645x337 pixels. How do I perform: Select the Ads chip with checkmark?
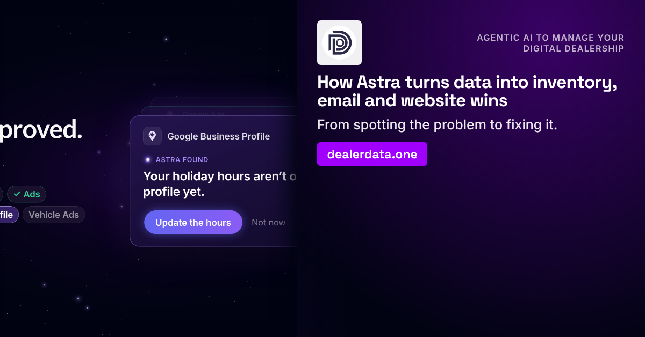tap(27, 194)
